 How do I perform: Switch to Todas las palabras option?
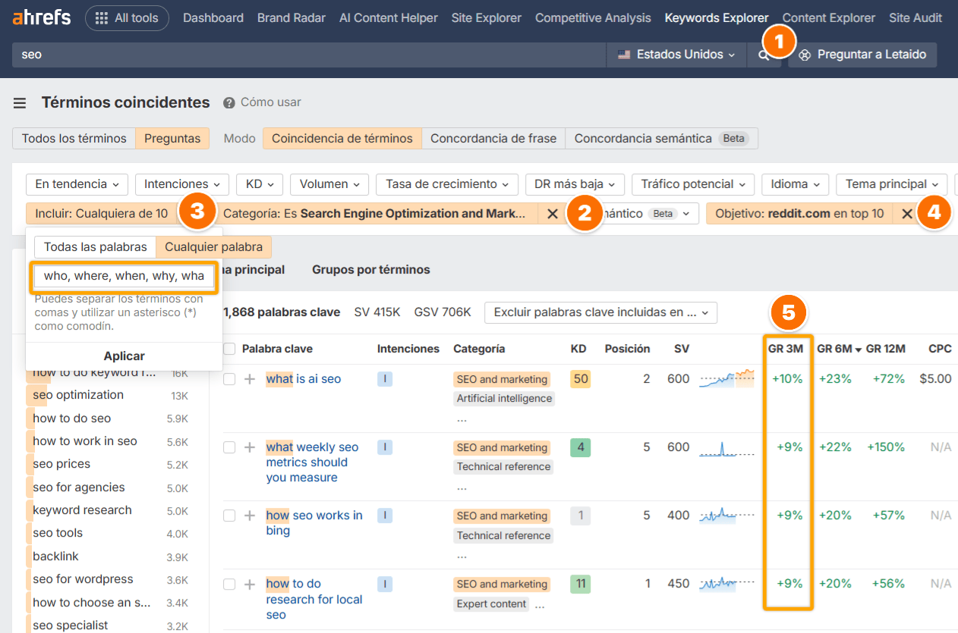96,247
